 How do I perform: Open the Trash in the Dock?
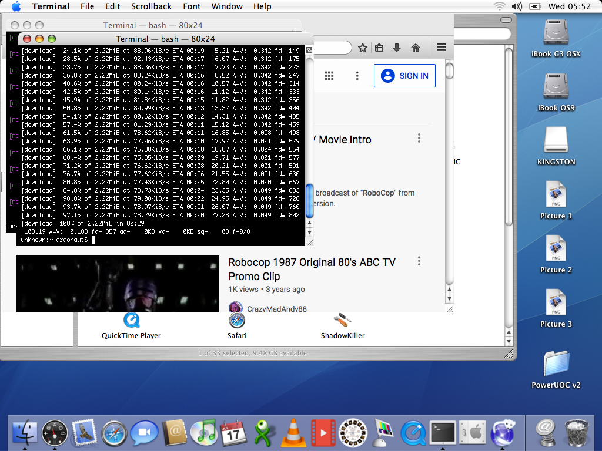576,433
